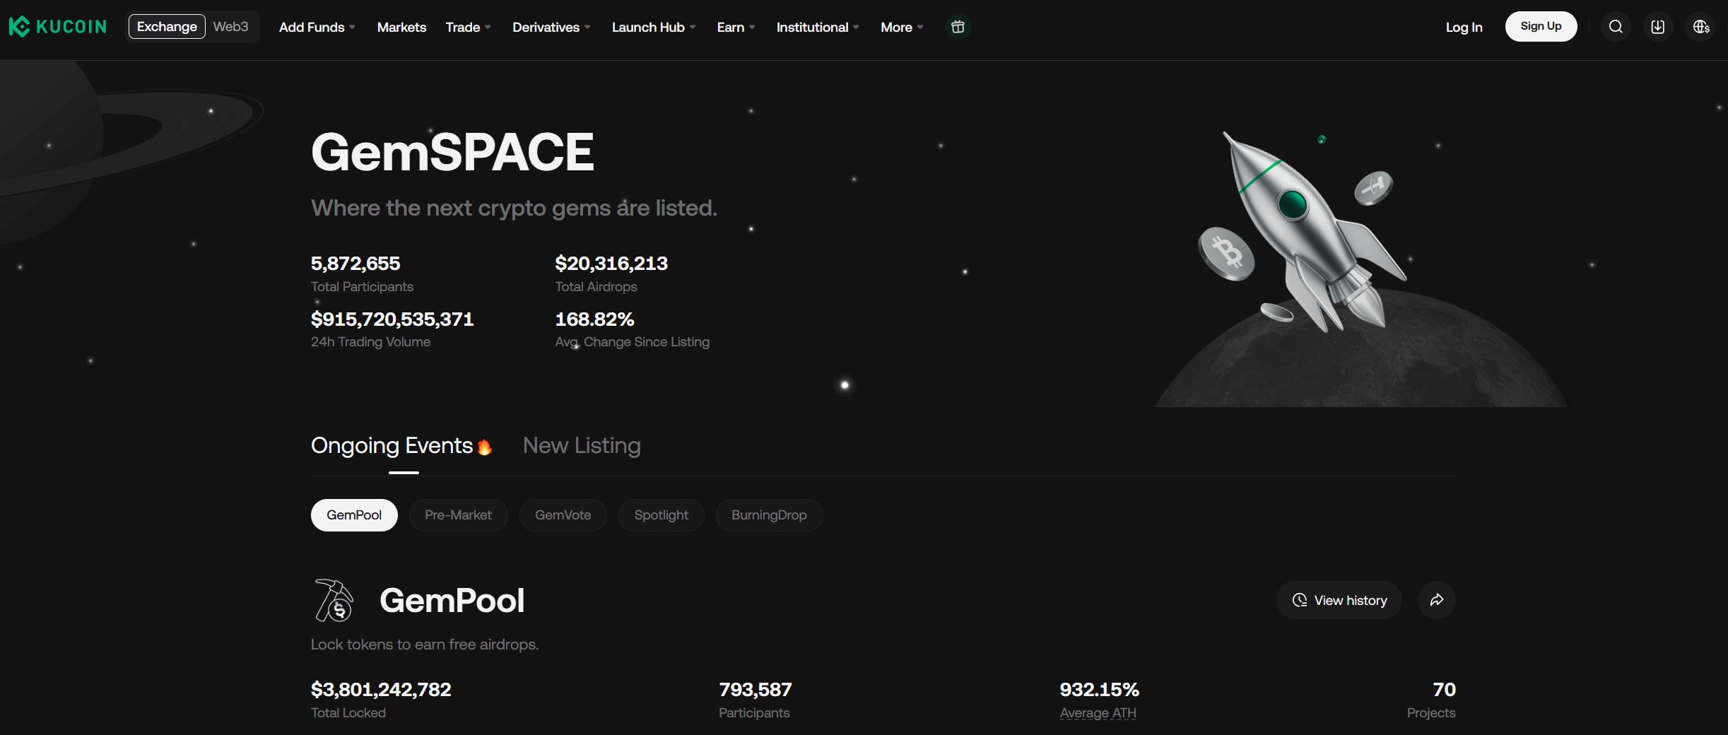
Task: Open the search icon in the header
Action: [x=1615, y=26]
